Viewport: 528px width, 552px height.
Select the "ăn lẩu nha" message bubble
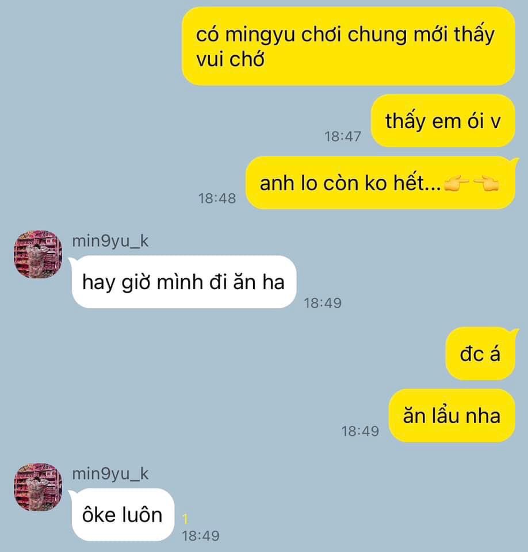point(452,415)
